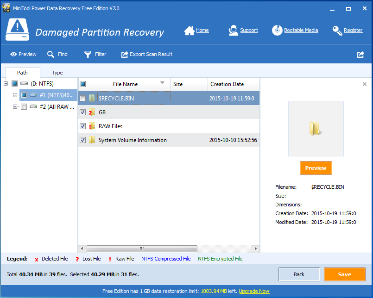The image size is (373, 298).
Task: Open the Bootable Media link
Action: click(301, 30)
